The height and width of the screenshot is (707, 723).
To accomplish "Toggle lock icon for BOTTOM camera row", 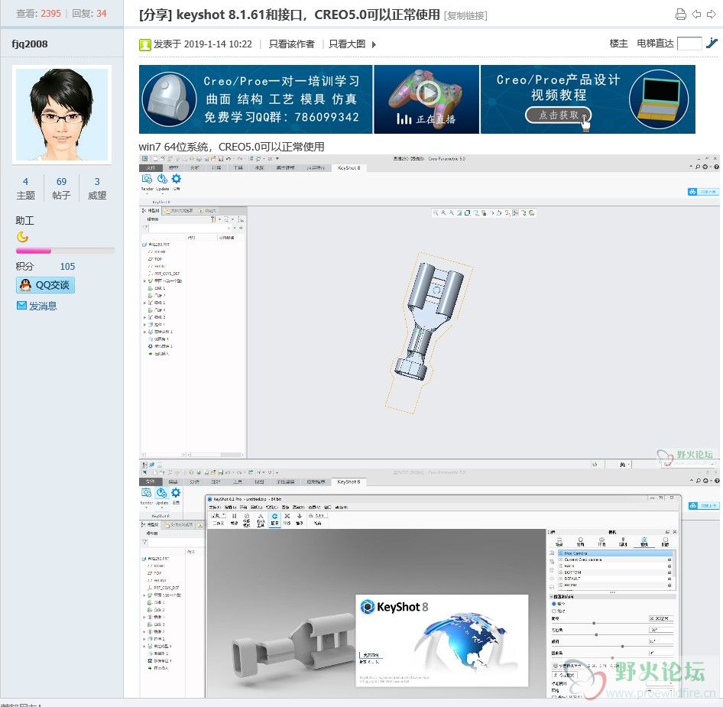I will coord(670,572).
